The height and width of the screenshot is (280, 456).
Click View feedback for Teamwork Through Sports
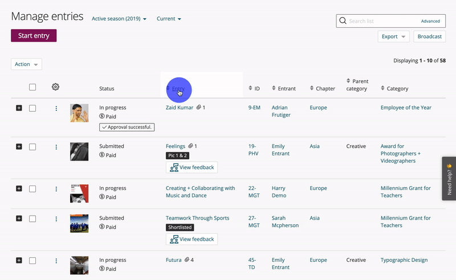[192, 240]
